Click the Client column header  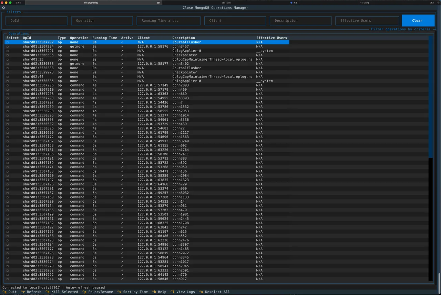point(144,38)
